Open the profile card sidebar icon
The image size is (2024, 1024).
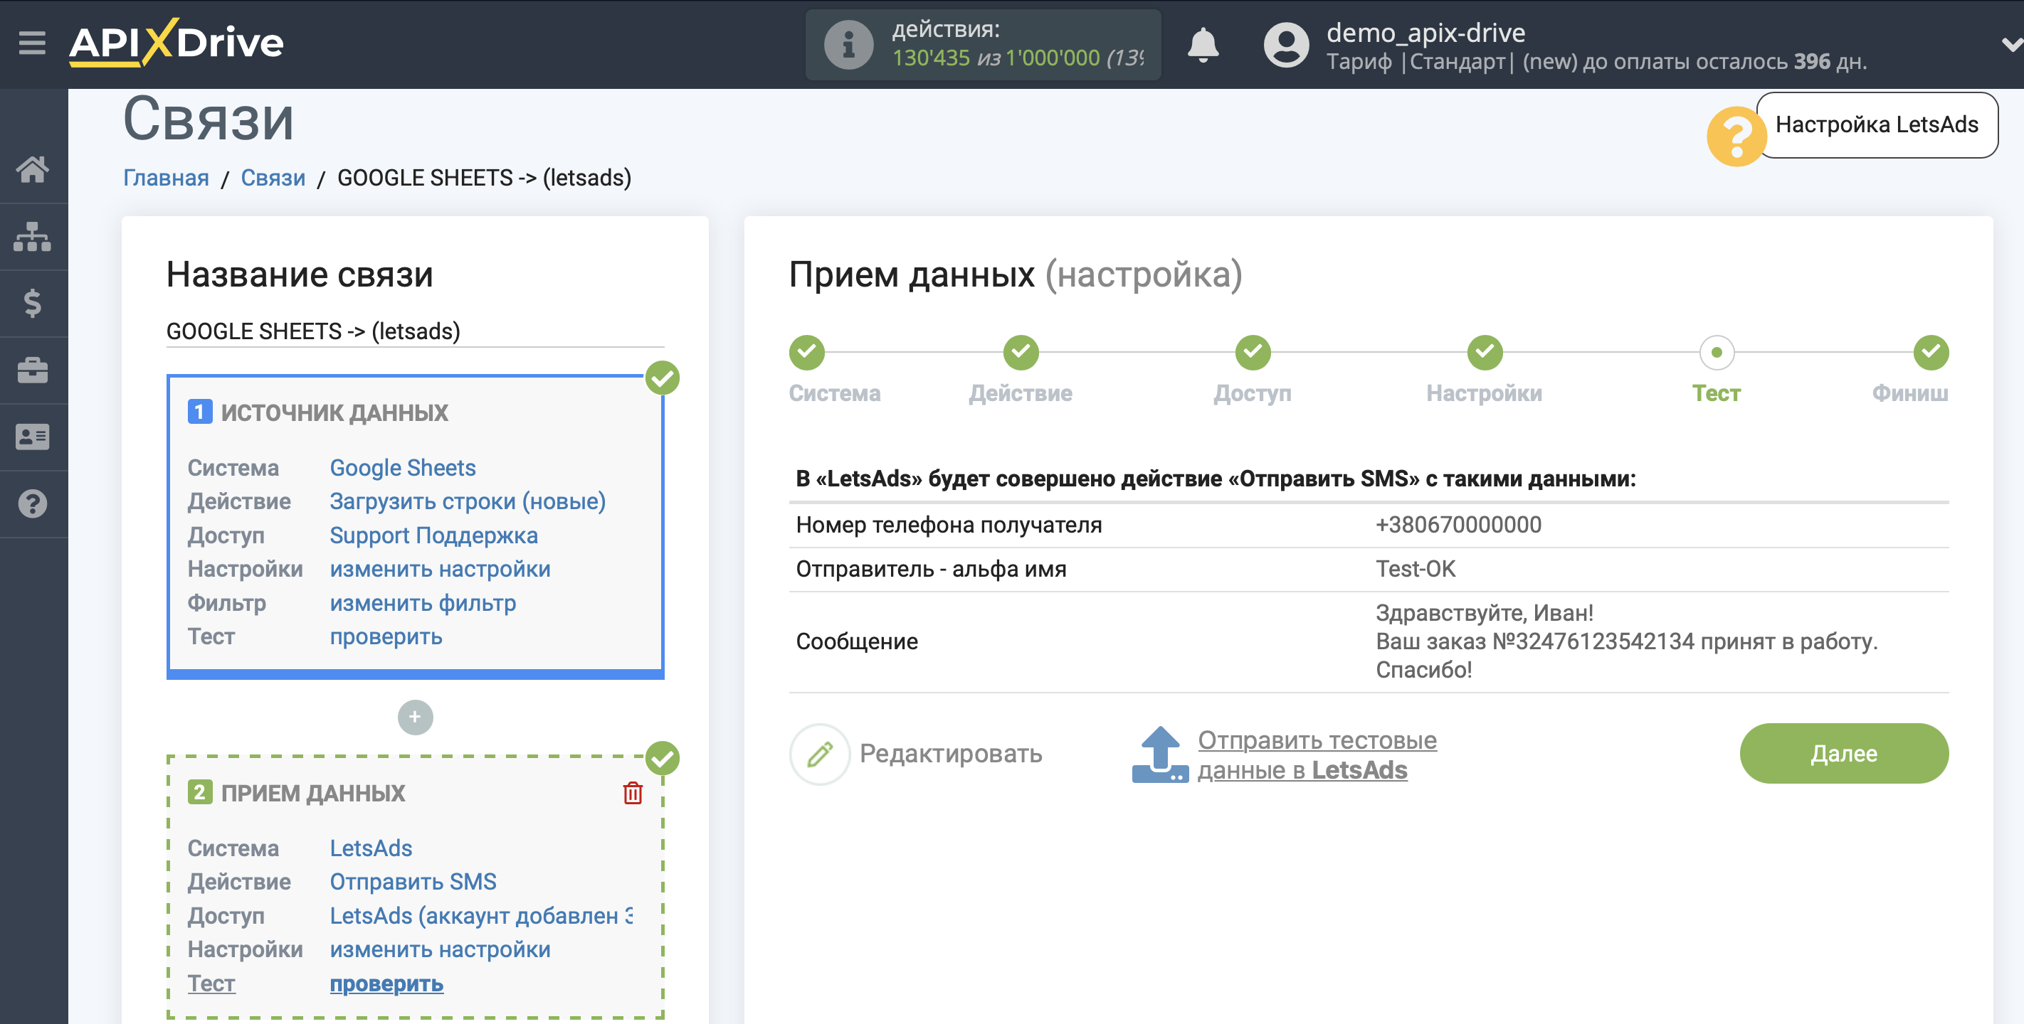(x=33, y=437)
